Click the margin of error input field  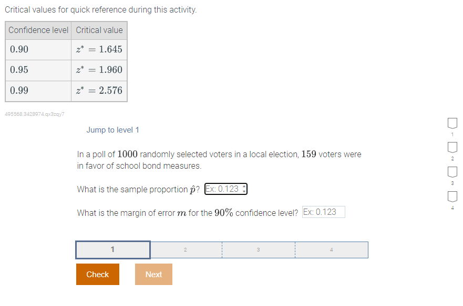tap(324, 212)
